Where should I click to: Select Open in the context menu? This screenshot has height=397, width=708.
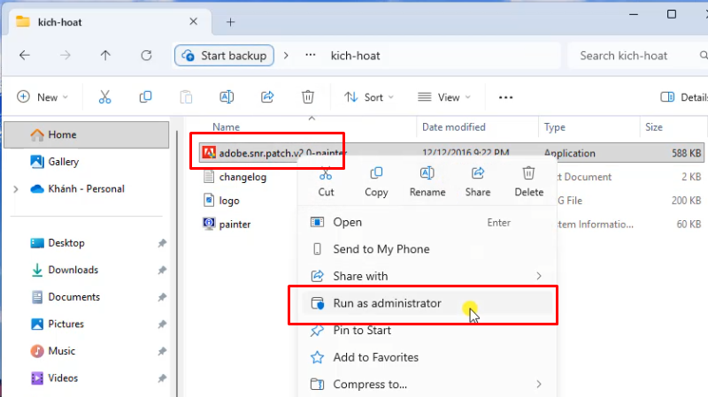click(427, 223)
